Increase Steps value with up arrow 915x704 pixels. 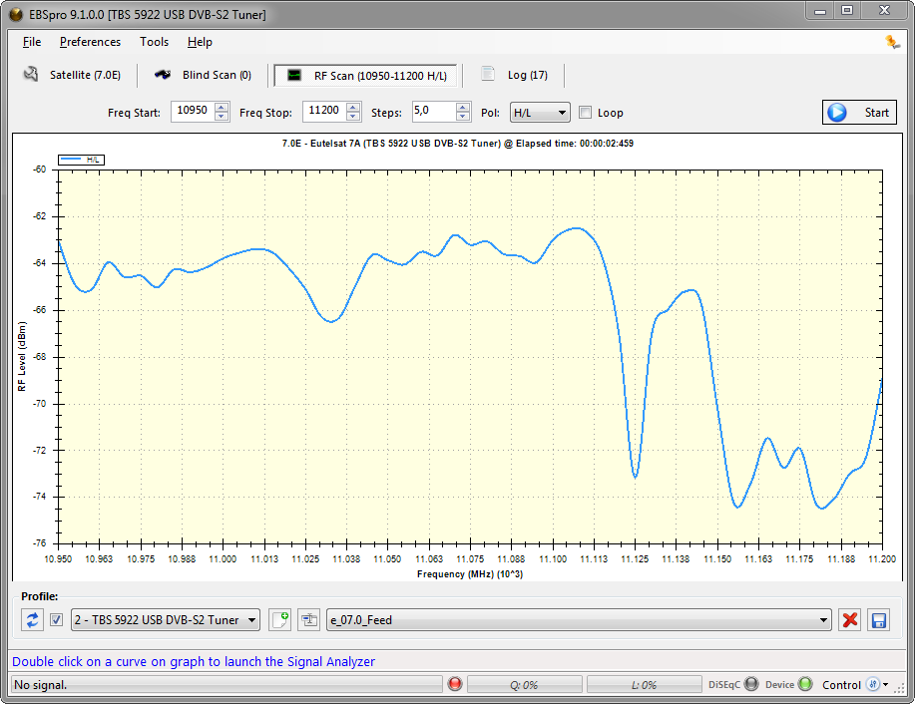point(463,107)
